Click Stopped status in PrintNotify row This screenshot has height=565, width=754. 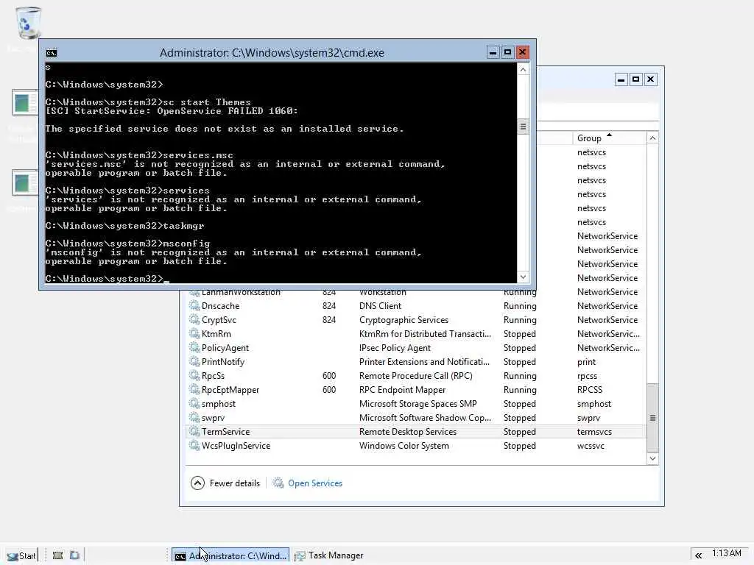click(x=519, y=361)
